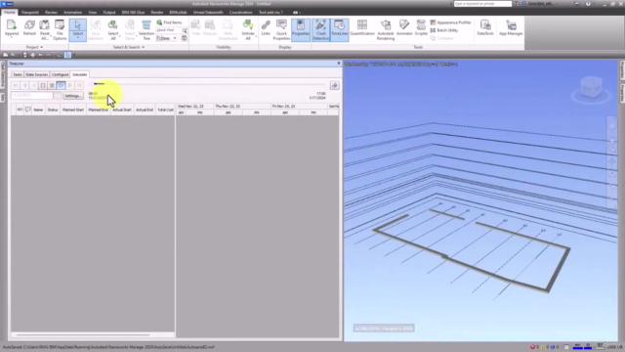Select the TimeLiner Simulate tab
Image resolution: width=625 pixels, height=352 pixels.
(80, 74)
